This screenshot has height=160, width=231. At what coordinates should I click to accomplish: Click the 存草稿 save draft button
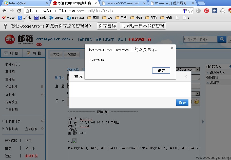tap(72, 55)
